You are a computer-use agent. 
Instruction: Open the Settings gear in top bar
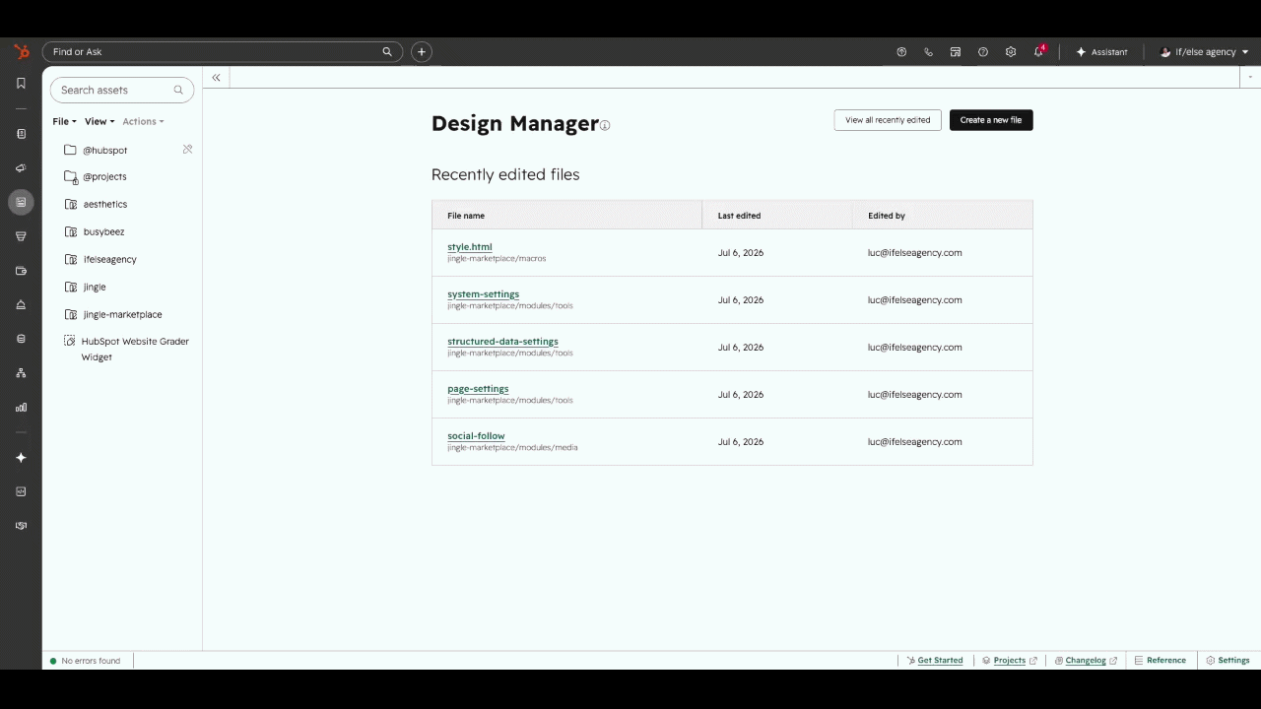click(1011, 52)
